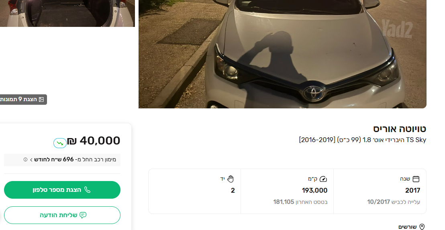Click the chat bubble message icon
Viewport: 445px width, 230px height.
click(x=83, y=215)
